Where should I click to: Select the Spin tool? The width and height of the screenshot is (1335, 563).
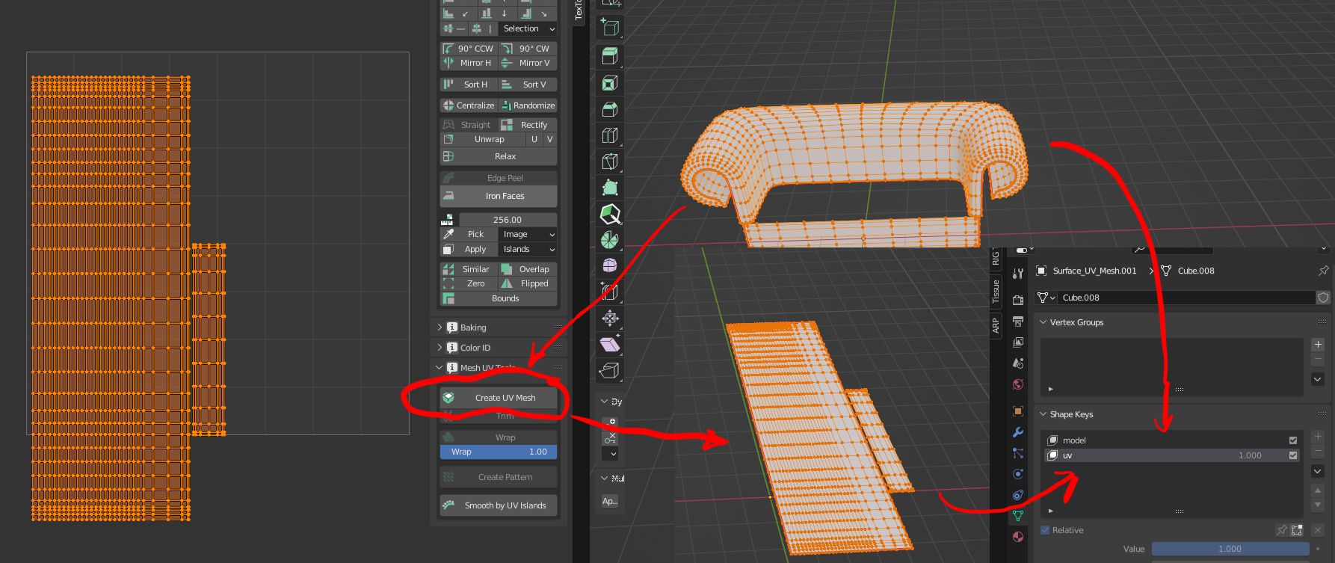click(x=610, y=240)
